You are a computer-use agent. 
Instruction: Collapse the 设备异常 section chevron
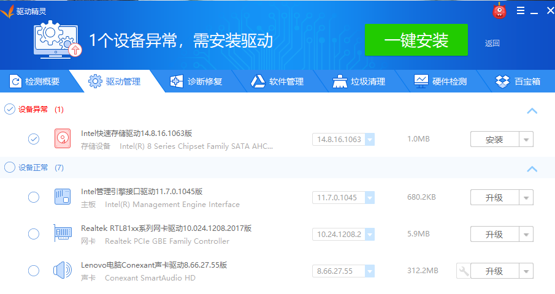click(x=532, y=111)
